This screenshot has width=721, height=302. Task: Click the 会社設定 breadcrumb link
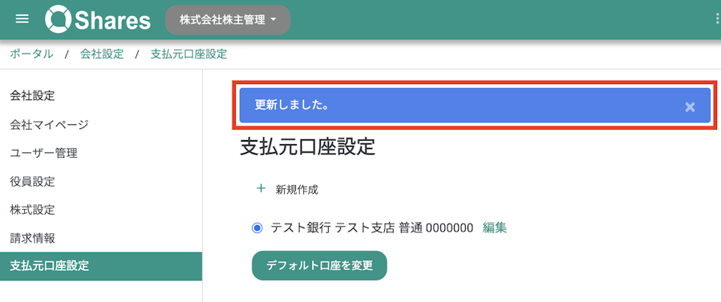102,54
